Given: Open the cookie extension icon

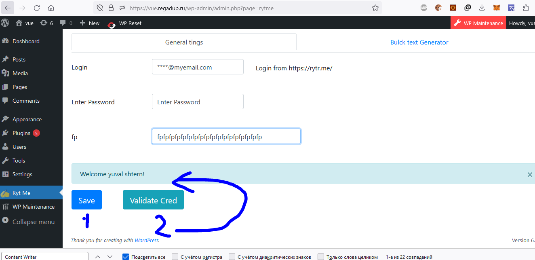Looking at the screenshot, I should click(438, 8).
